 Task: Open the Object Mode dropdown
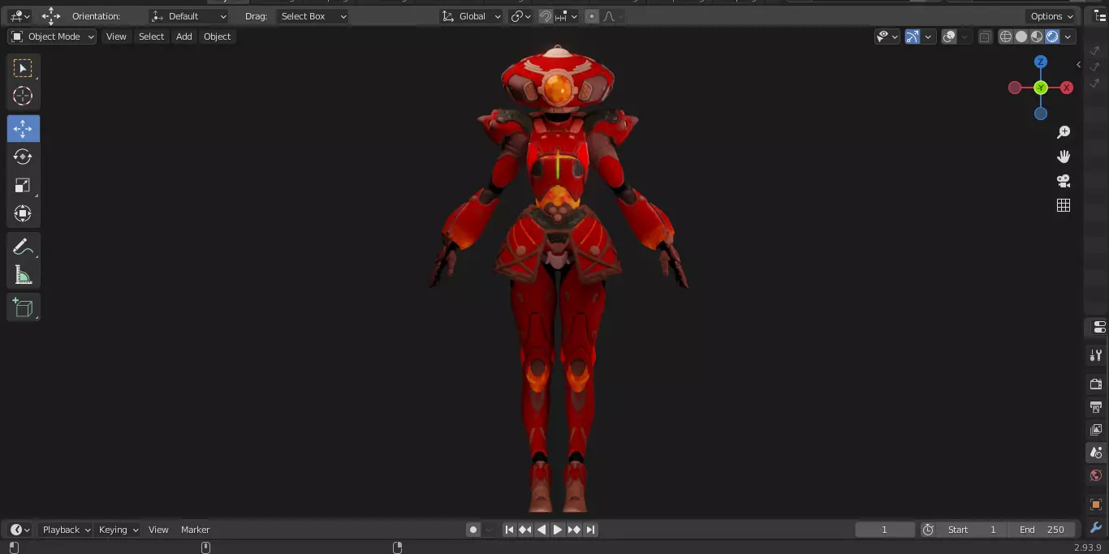[52, 37]
